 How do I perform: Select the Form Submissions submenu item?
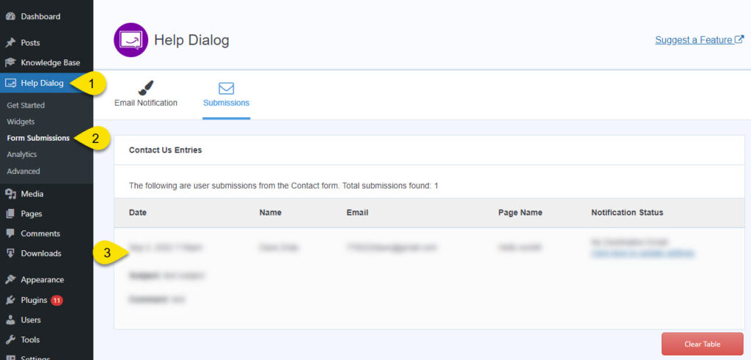click(38, 138)
